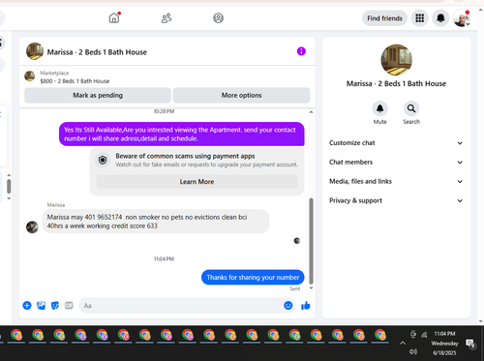Search in conversation with magnifier icon
Image resolution: width=484 pixels, height=361 pixels.
411,108
